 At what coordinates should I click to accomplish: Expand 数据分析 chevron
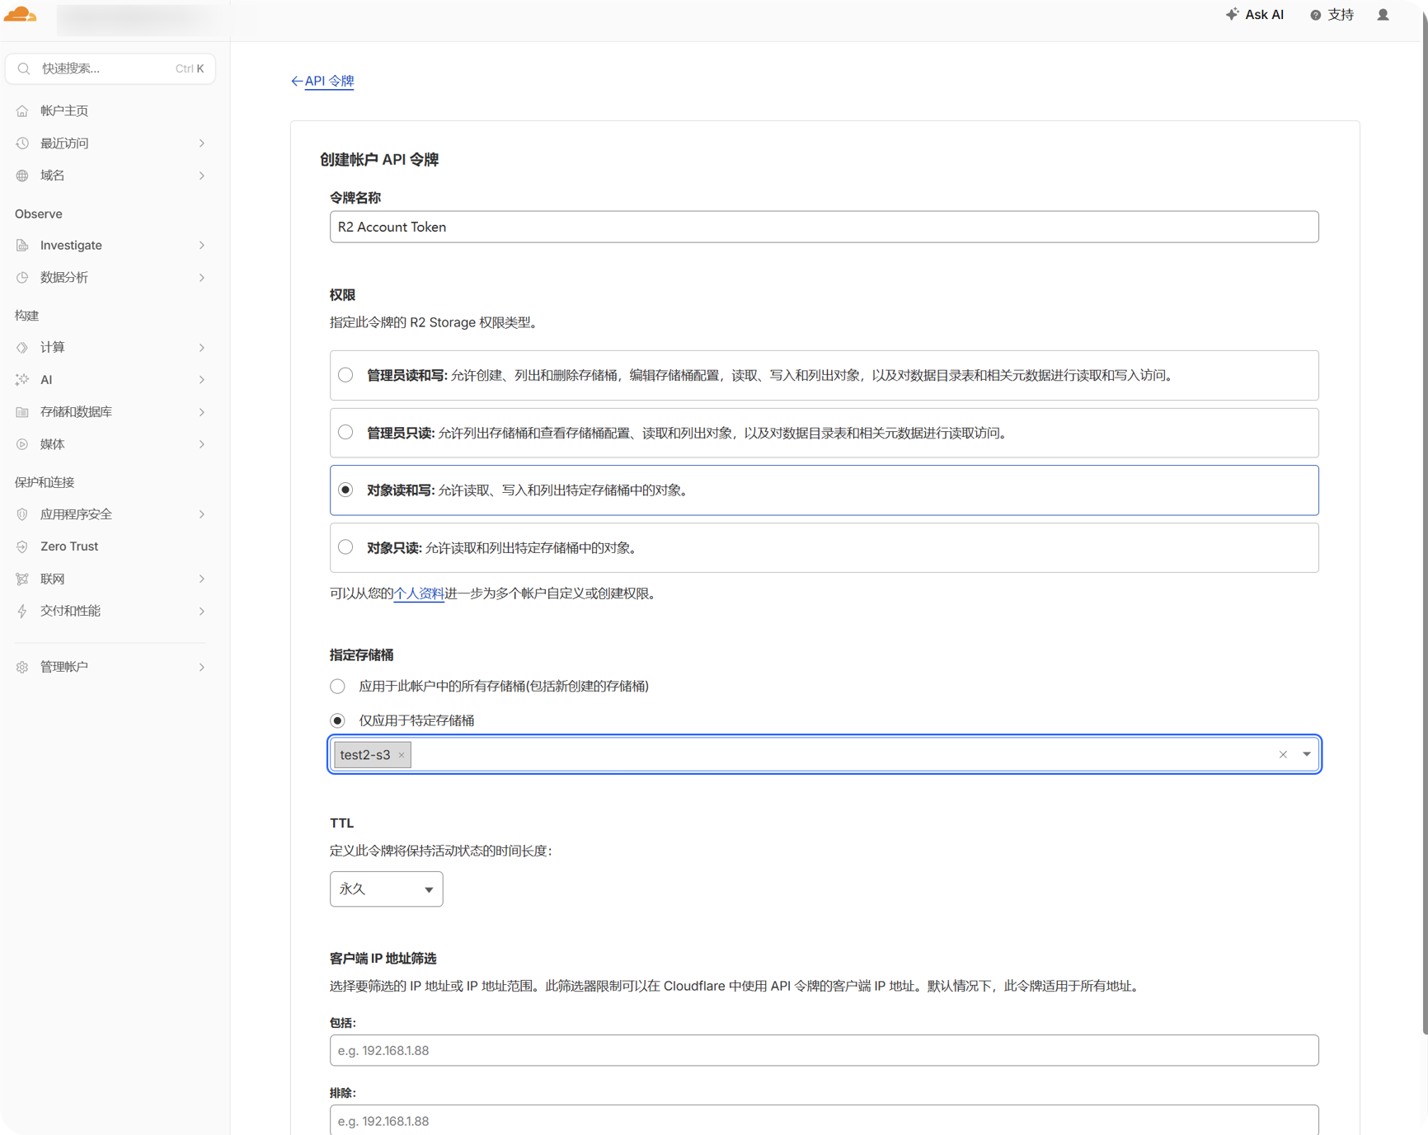coord(202,278)
